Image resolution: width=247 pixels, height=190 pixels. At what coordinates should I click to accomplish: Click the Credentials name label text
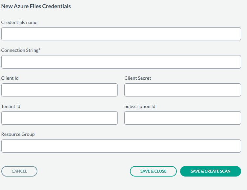19,22
